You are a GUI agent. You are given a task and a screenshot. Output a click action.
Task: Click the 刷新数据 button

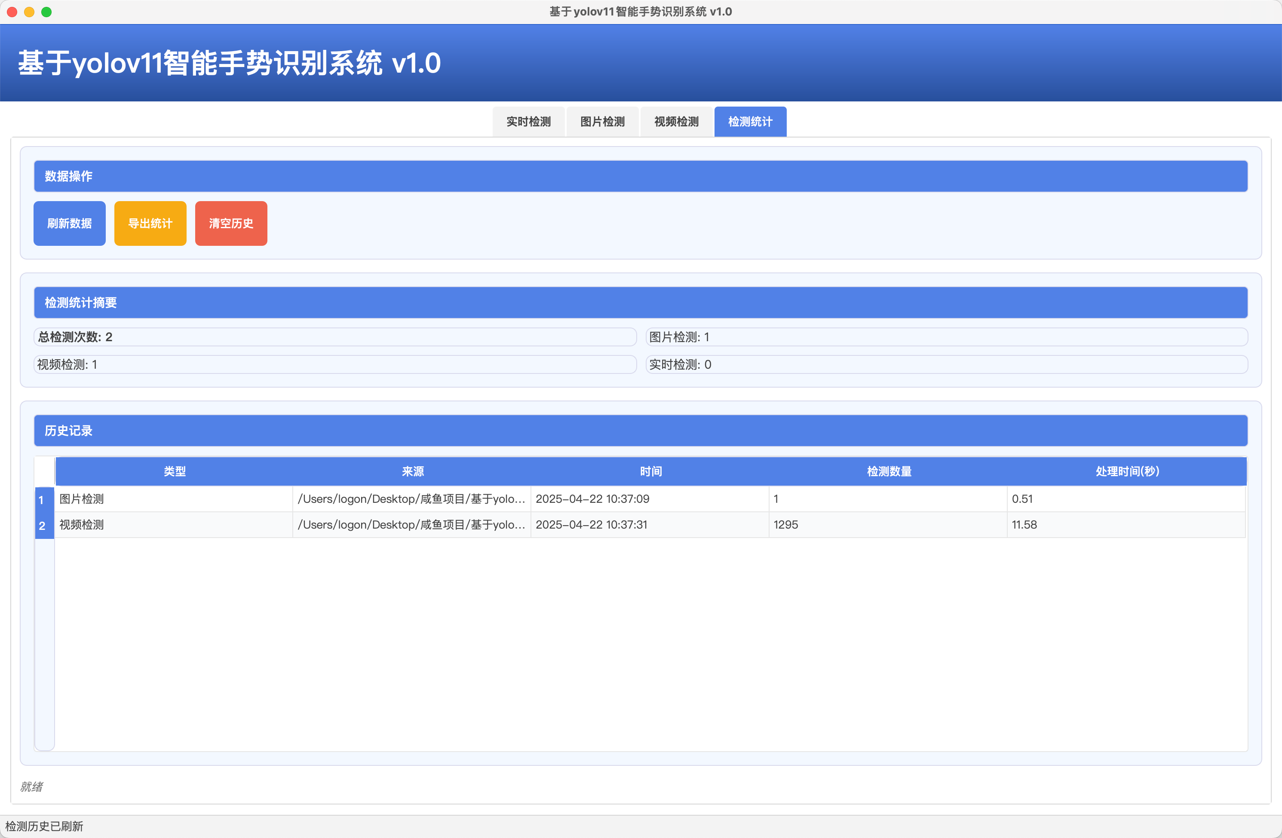click(x=70, y=223)
